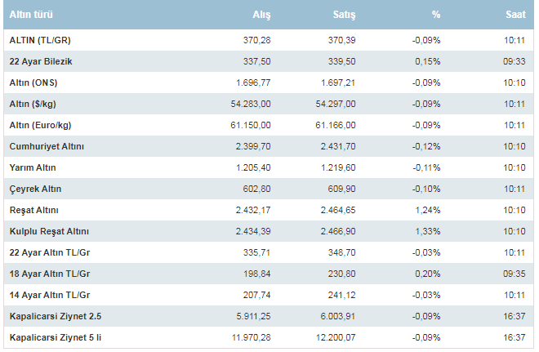Viewport: 539px width, 352px height.
Task: Open the '22 Ayar Bilezik' link
Action: click(x=40, y=61)
